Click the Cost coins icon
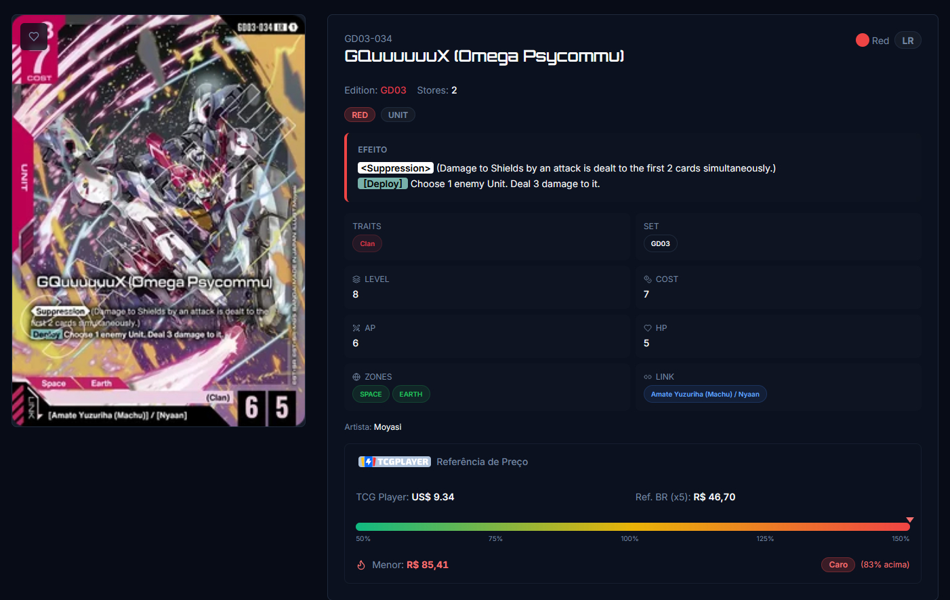 (648, 279)
